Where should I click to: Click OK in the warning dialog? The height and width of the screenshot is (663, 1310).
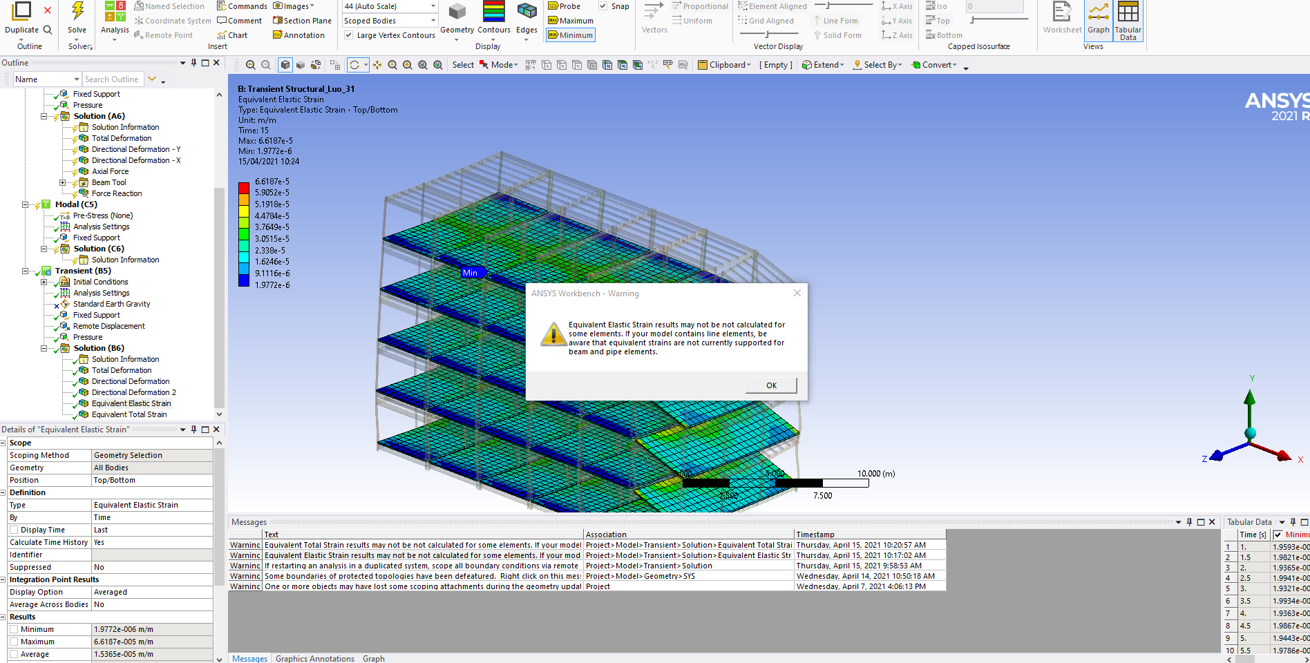tap(771, 385)
